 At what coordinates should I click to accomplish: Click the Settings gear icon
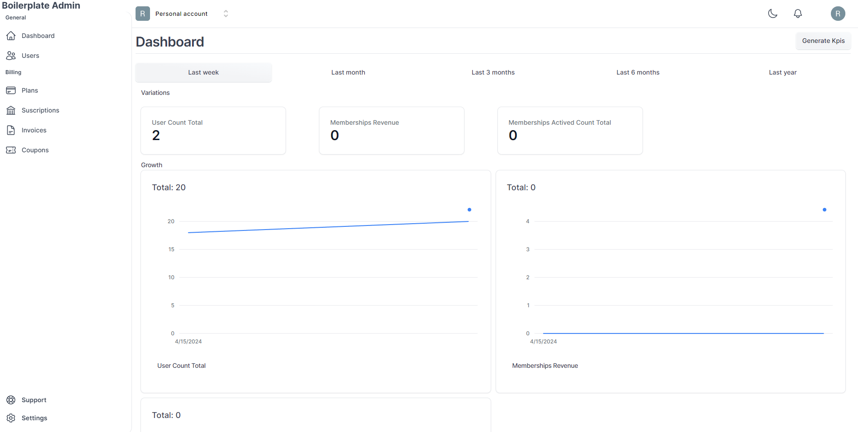click(x=11, y=418)
